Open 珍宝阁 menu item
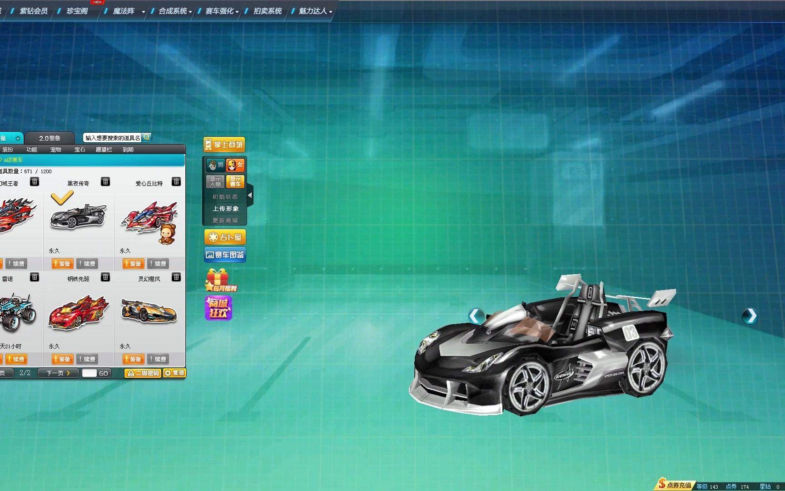 click(x=77, y=11)
